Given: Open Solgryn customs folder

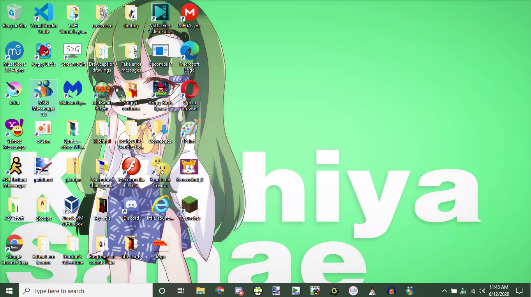Looking at the screenshot, I should (131, 96).
